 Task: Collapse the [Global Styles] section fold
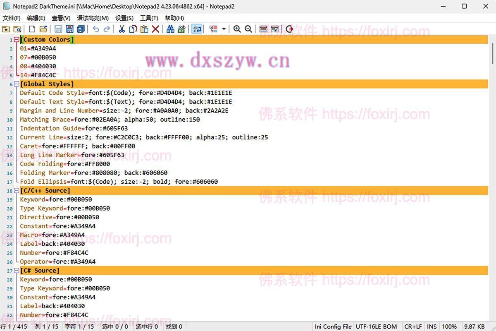point(17,84)
